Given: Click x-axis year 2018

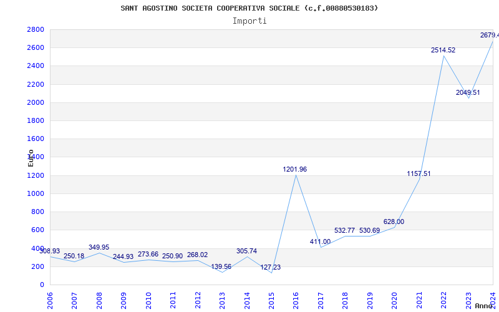Looking at the screenshot, I should (346, 300).
